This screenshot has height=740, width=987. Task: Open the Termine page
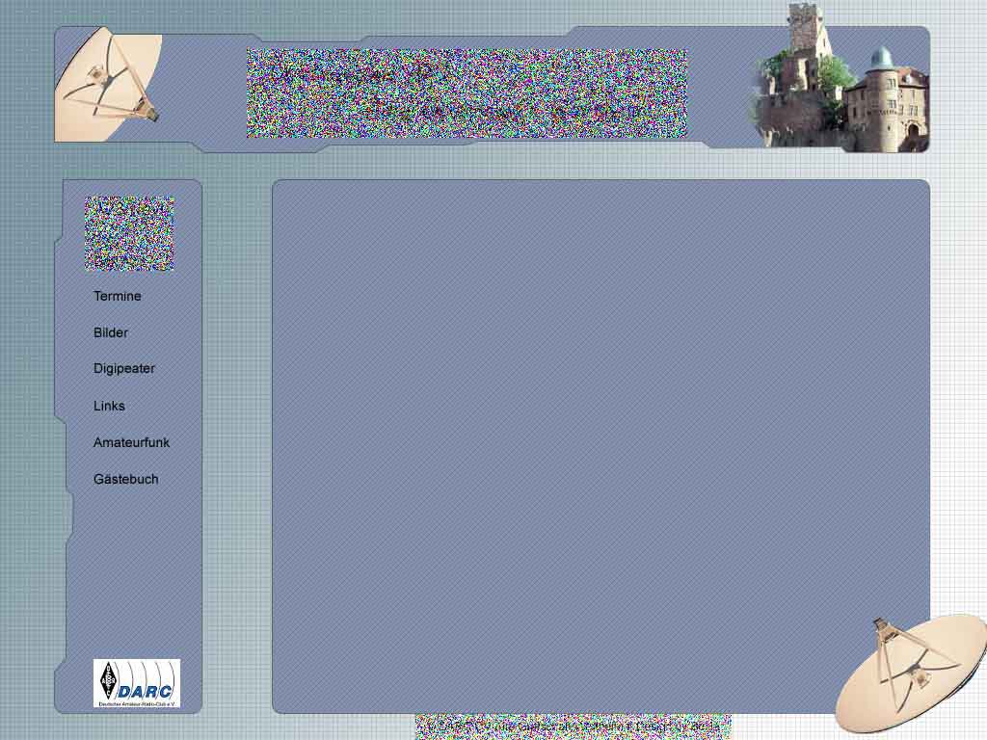(117, 296)
